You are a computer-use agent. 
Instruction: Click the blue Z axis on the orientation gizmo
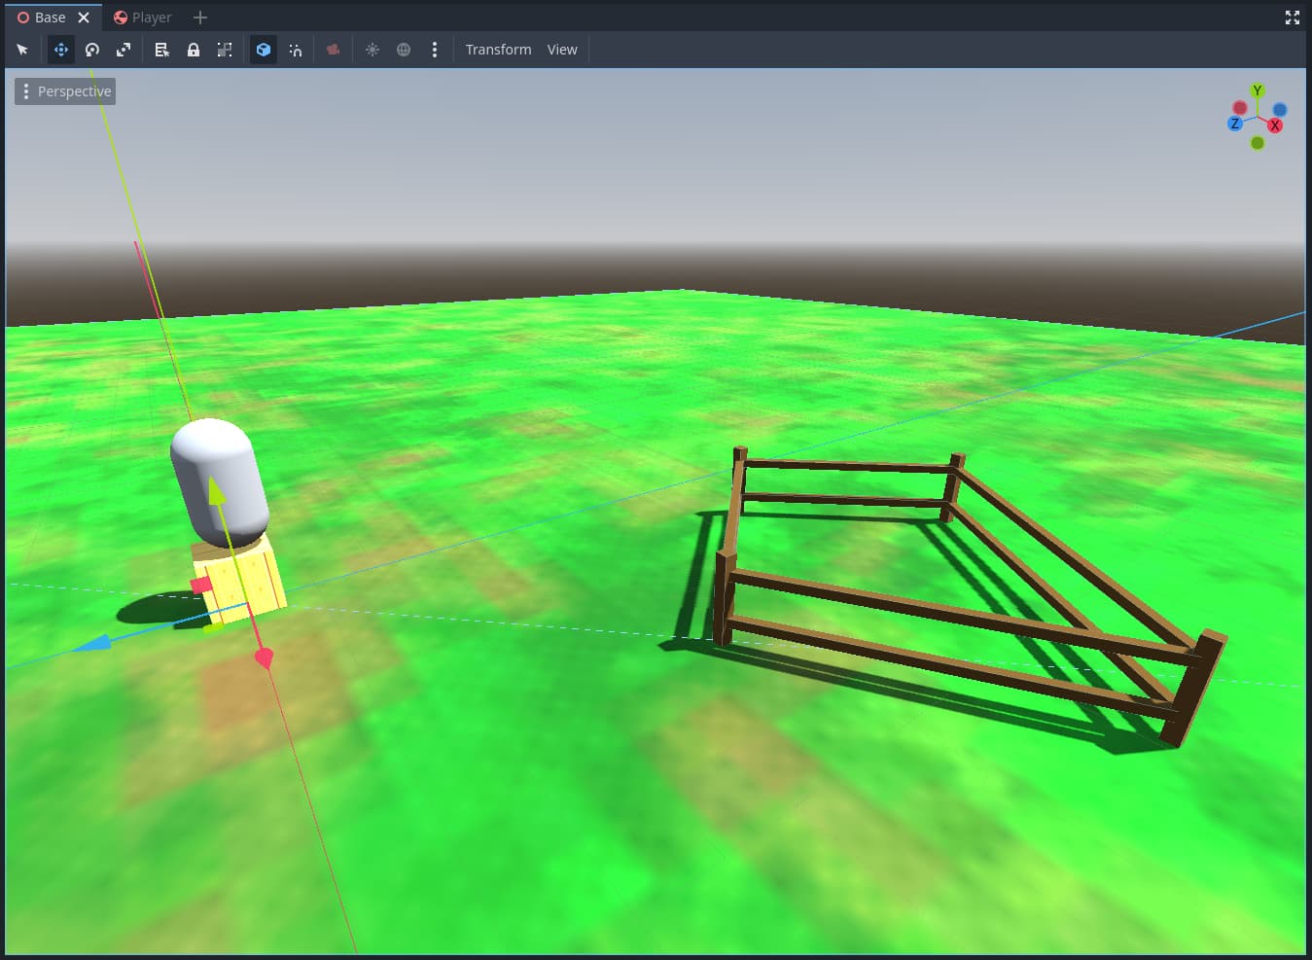[x=1235, y=124]
